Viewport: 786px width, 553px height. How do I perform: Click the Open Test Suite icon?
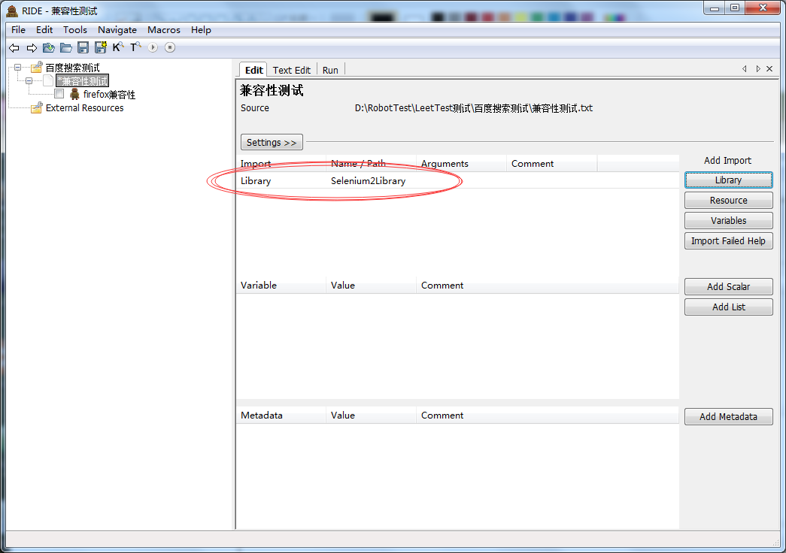(49, 47)
